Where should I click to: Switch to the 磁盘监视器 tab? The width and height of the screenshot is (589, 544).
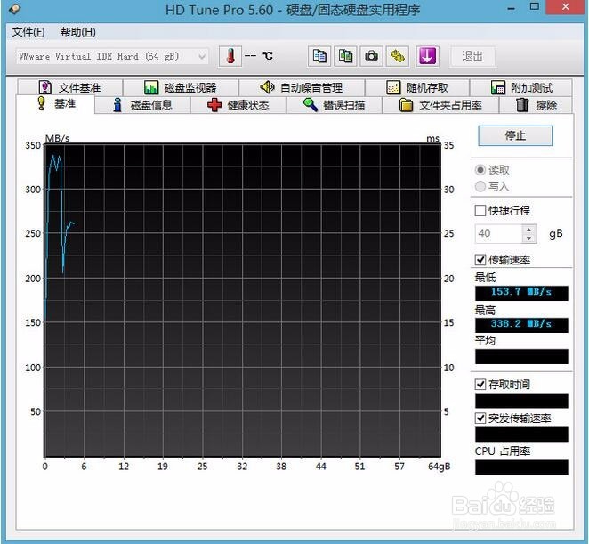click(181, 87)
